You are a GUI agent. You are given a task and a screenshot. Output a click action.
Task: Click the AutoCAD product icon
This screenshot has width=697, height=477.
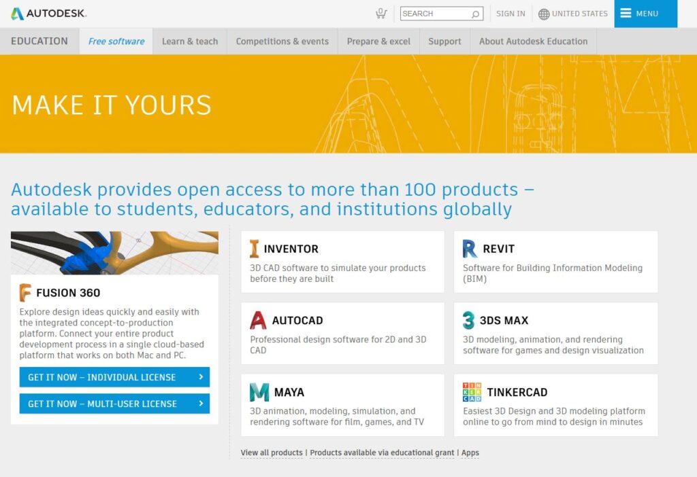click(x=258, y=320)
